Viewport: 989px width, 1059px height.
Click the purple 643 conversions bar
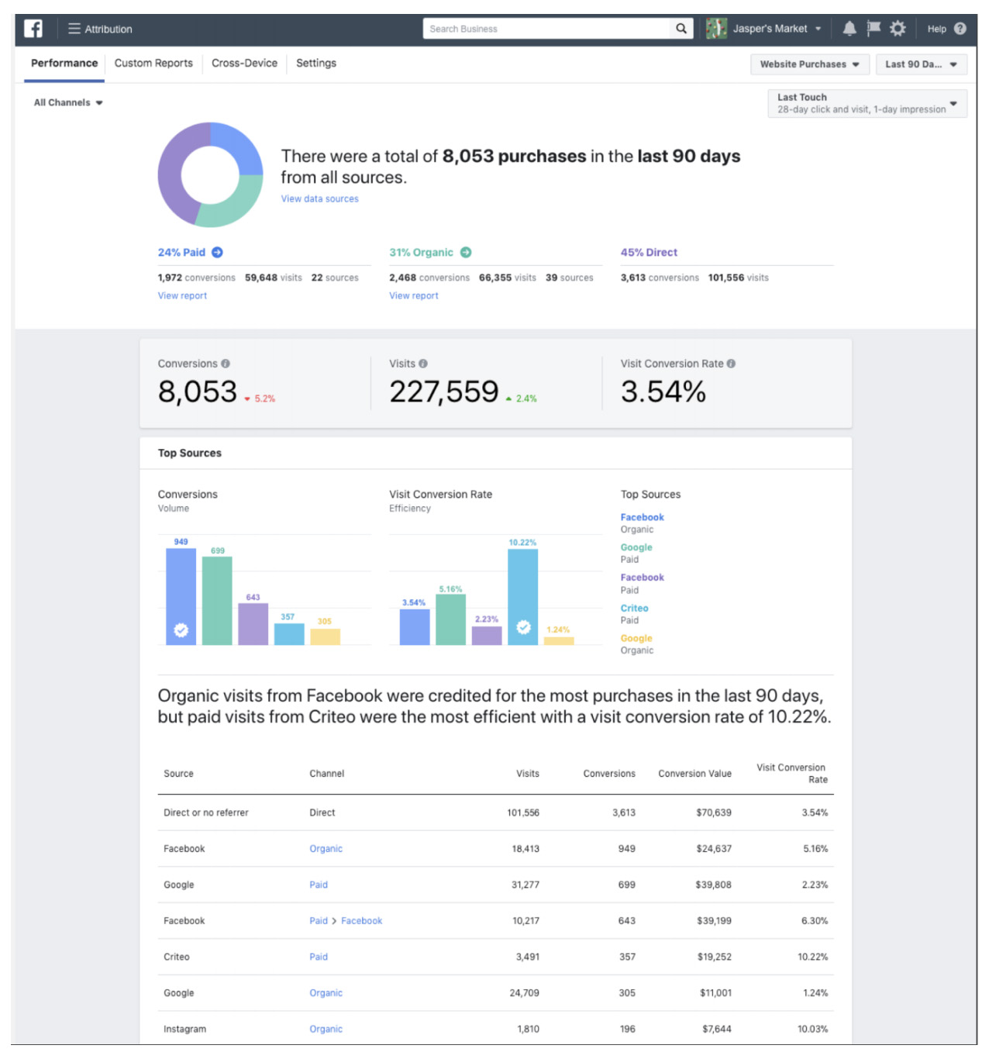point(253,623)
